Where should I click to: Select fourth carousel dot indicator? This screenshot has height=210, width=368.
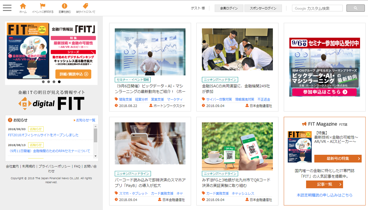pyautogui.click(x=59, y=82)
